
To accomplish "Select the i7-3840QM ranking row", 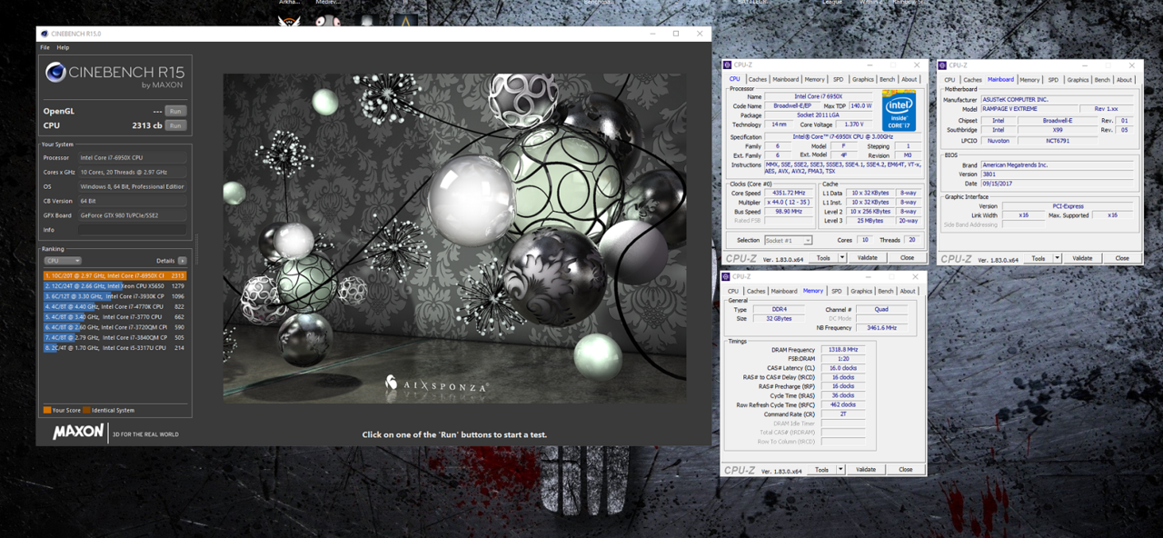I will click(x=114, y=337).
